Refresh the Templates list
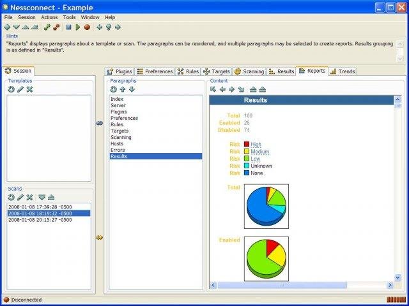The height and width of the screenshot is (306, 409). pyautogui.click(x=11, y=89)
